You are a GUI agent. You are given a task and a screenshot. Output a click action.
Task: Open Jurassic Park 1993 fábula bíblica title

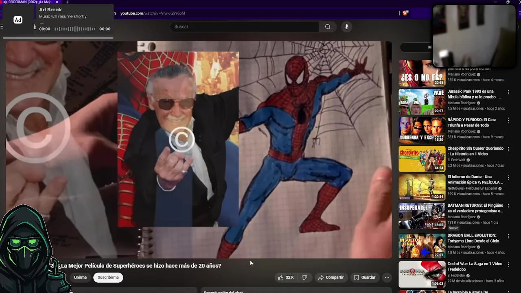pos(475,94)
